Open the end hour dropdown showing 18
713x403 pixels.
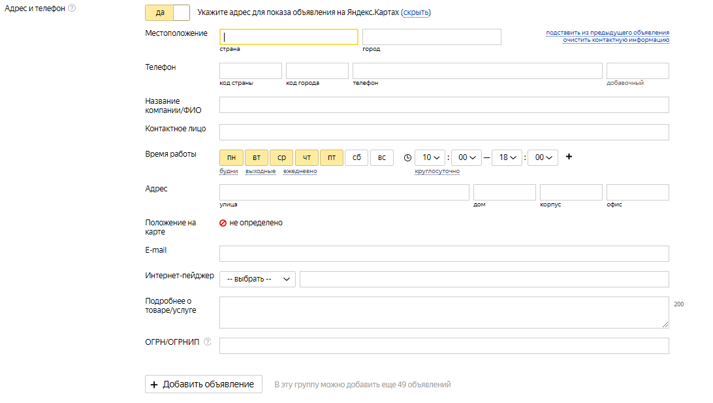point(507,157)
